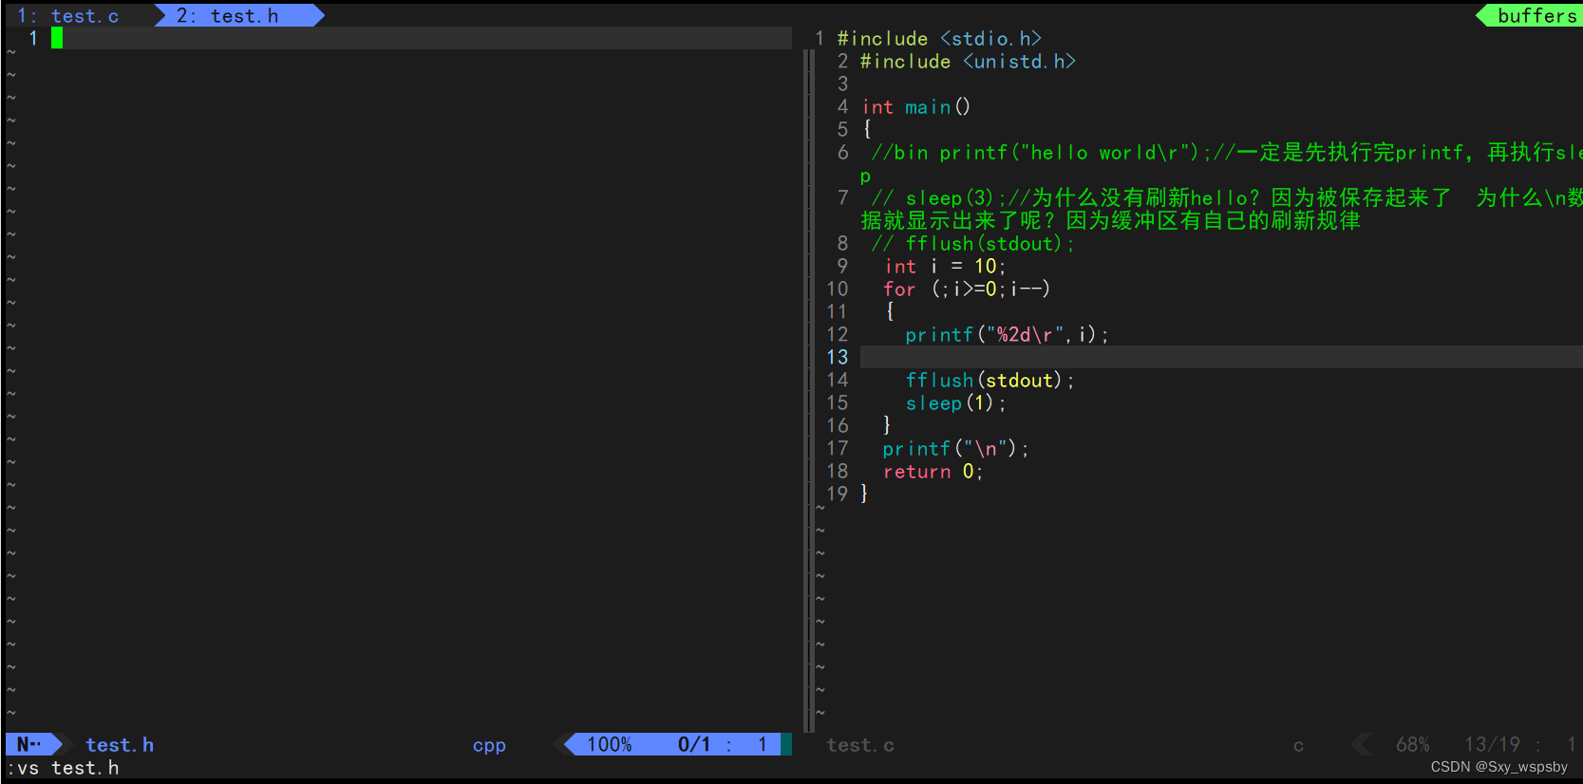Viewport: 1583px width, 784px height.
Task: Click the return 0; line
Action: pyautogui.click(x=933, y=471)
